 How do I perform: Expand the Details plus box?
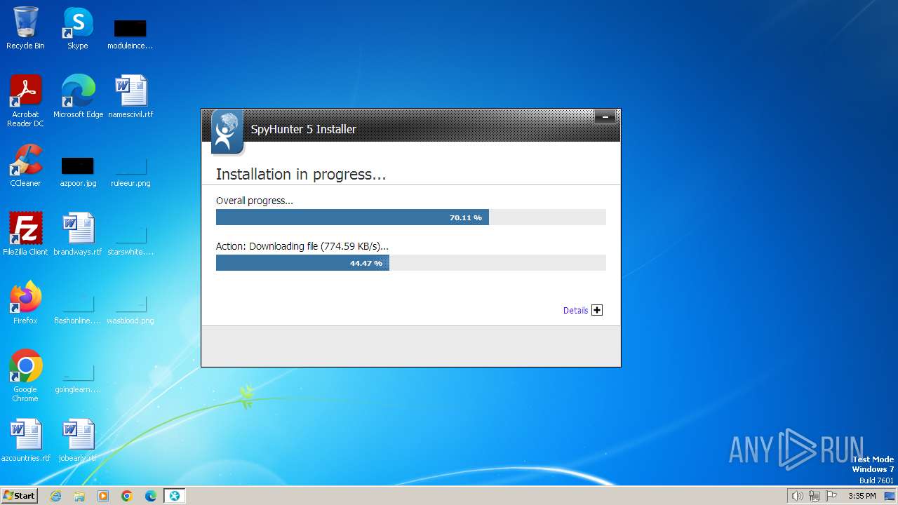[x=597, y=310]
